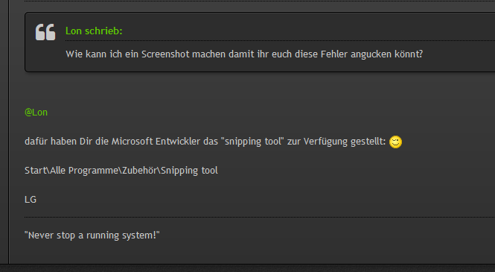The height and width of the screenshot is (272, 495).
Task: Click the signature "Never stop a running system!"
Action: [92, 235]
